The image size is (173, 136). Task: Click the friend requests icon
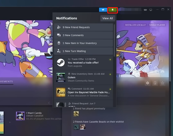[x=59, y=27]
